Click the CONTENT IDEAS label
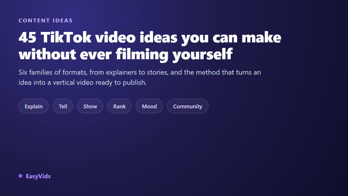Screen dimensions: 348x196 click(46, 21)
